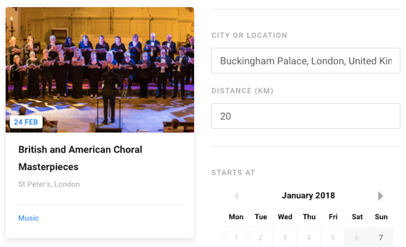Open British and American Choral Masterpieces event

pos(80,158)
